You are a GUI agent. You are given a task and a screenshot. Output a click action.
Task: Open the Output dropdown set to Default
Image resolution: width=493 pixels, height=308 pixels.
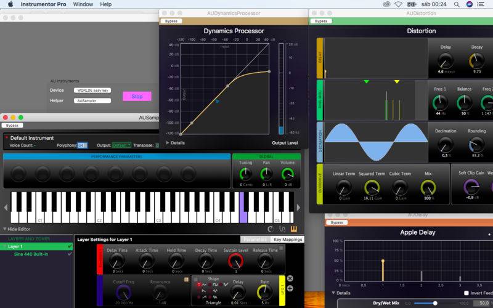point(121,145)
